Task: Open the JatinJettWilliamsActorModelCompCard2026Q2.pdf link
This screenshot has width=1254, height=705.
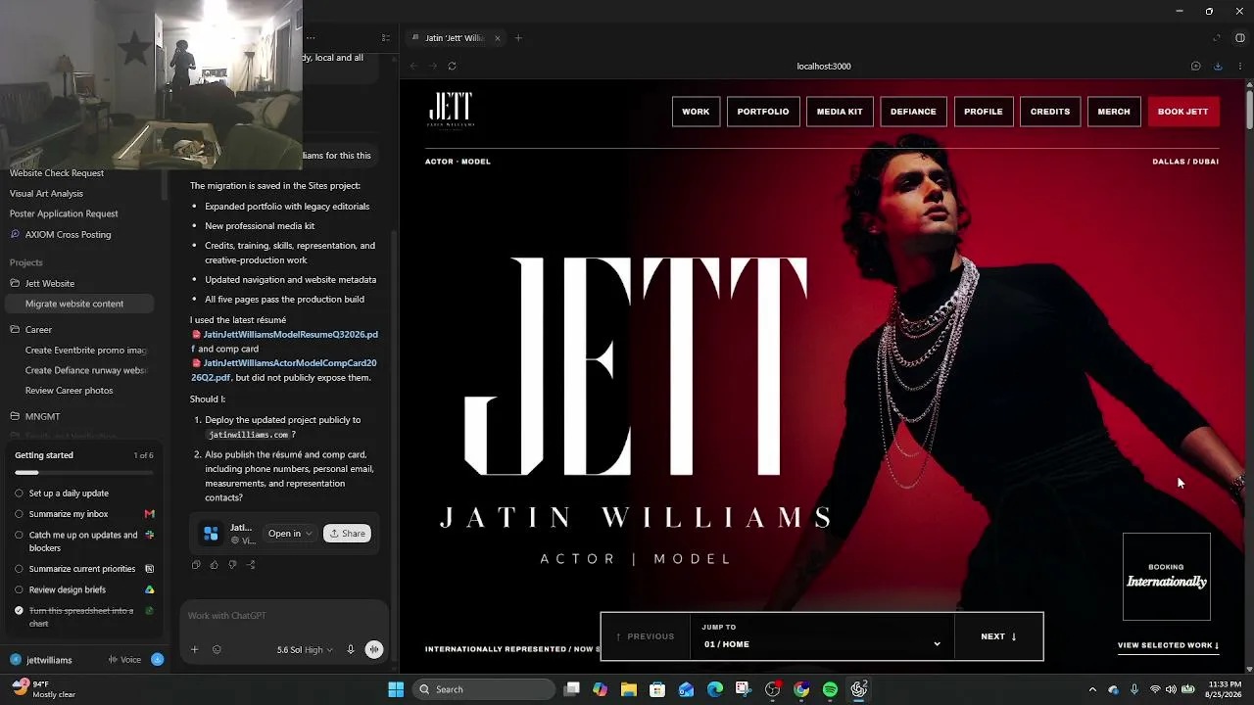Action: pos(284,370)
